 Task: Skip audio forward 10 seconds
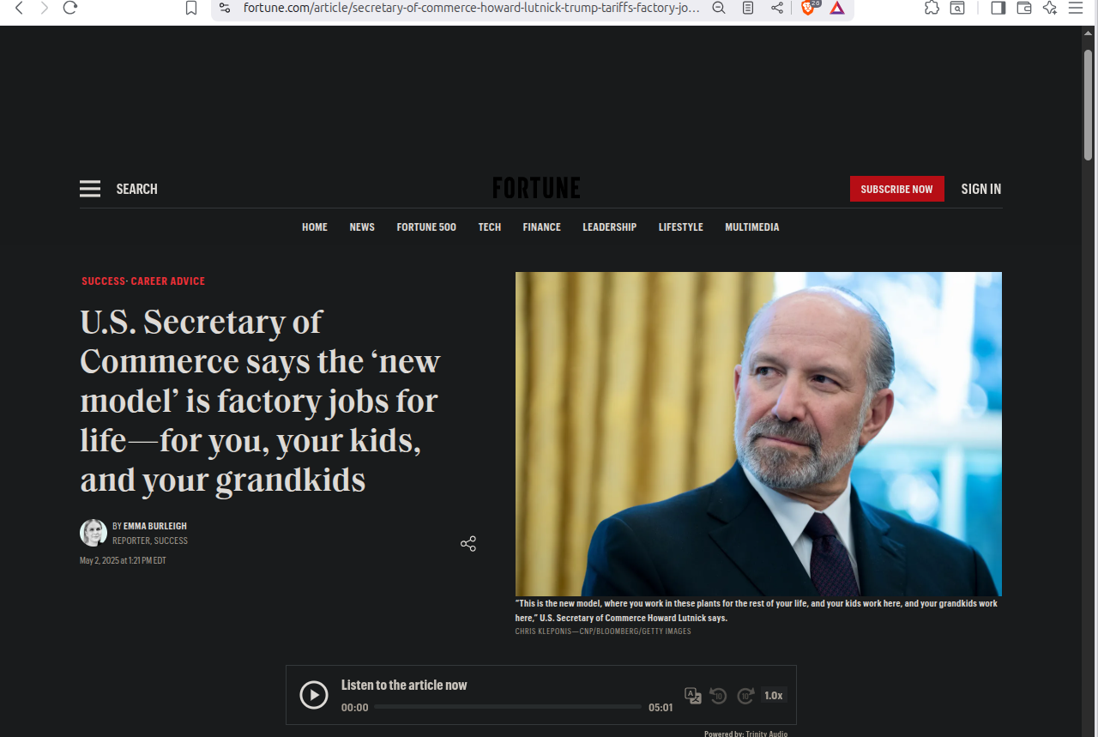(745, 696)
